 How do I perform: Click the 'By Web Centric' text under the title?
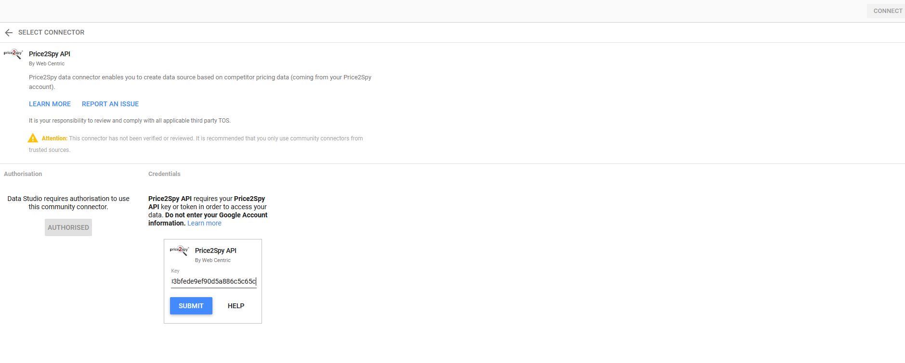(x=47, y=63)
